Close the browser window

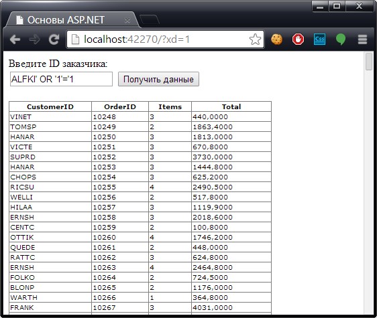click(360, 6)
